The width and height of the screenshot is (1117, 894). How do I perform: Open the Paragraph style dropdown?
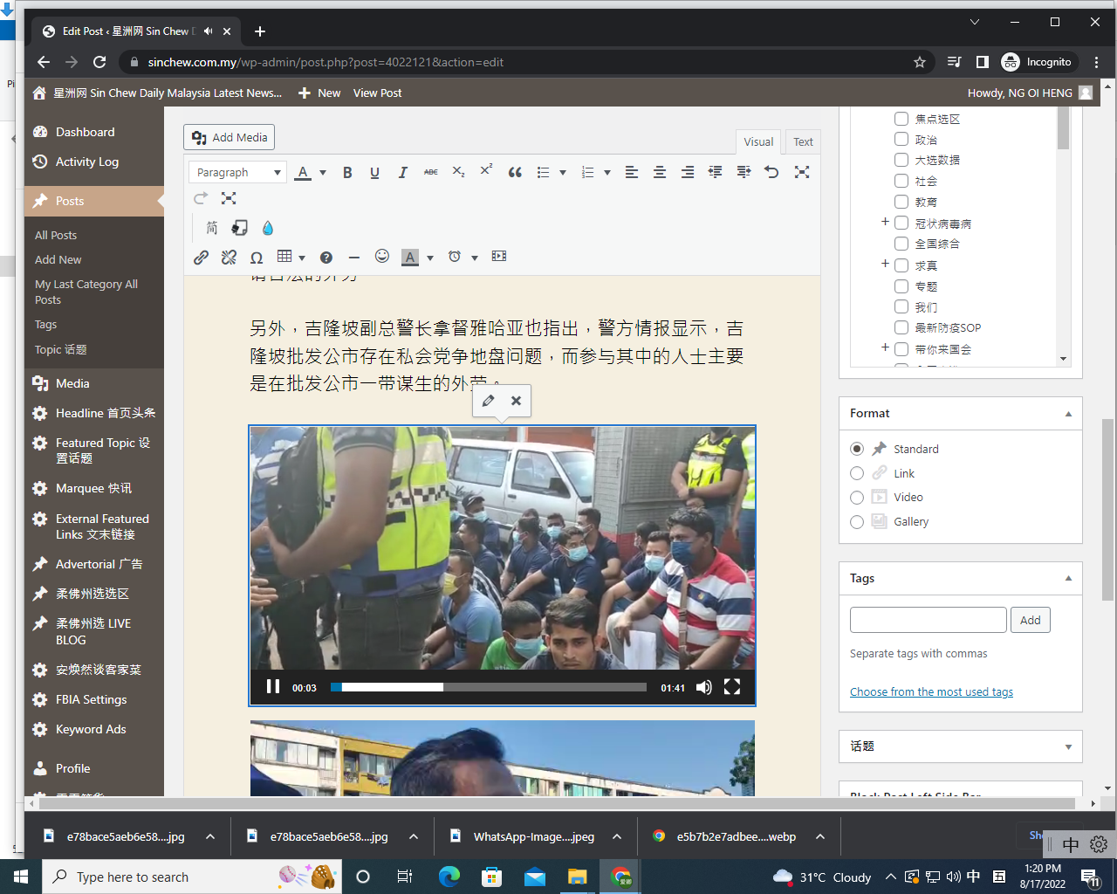237,173
